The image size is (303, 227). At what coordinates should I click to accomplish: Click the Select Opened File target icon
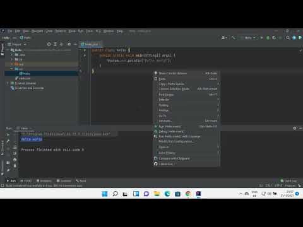49,44
